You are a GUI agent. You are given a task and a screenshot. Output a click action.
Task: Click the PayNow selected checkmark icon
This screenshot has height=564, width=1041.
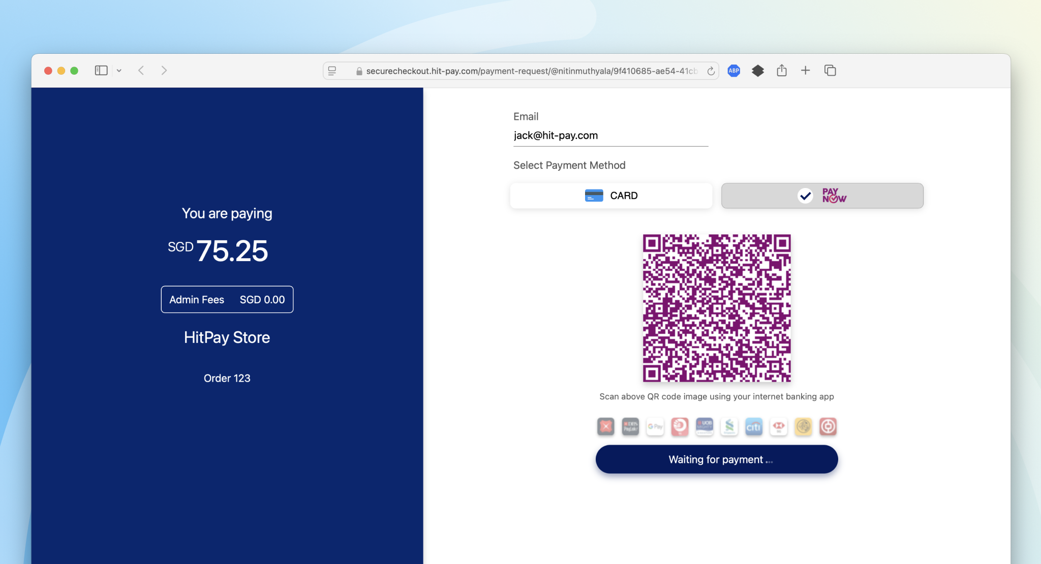point(805,196)
